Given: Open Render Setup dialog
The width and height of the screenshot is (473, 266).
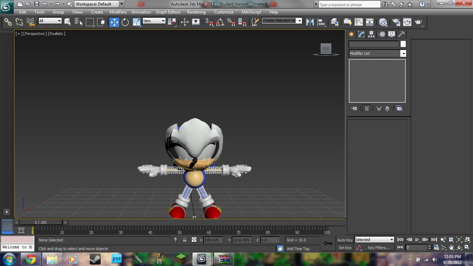Looking at the screenshot, I should (396, 22).
